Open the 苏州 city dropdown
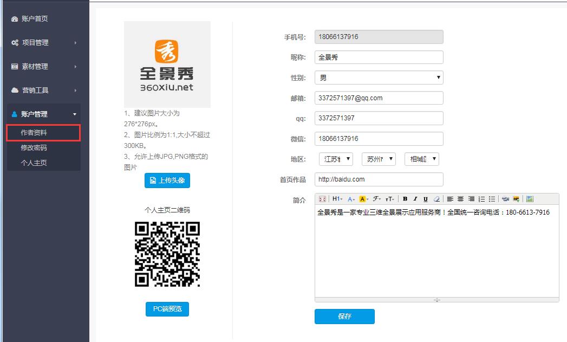 [x=378, y=159]
